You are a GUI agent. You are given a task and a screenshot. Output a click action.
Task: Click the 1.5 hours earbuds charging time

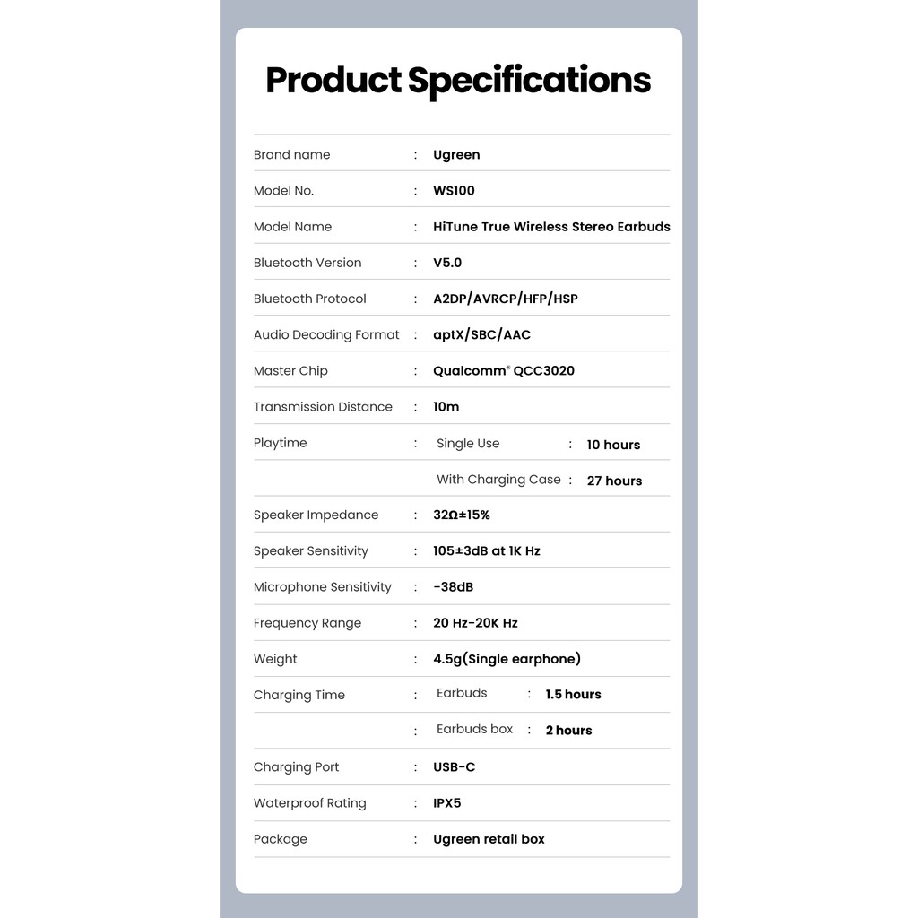click(573, 694)
